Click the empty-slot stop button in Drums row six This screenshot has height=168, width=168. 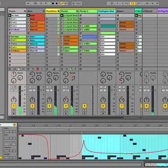10,33
